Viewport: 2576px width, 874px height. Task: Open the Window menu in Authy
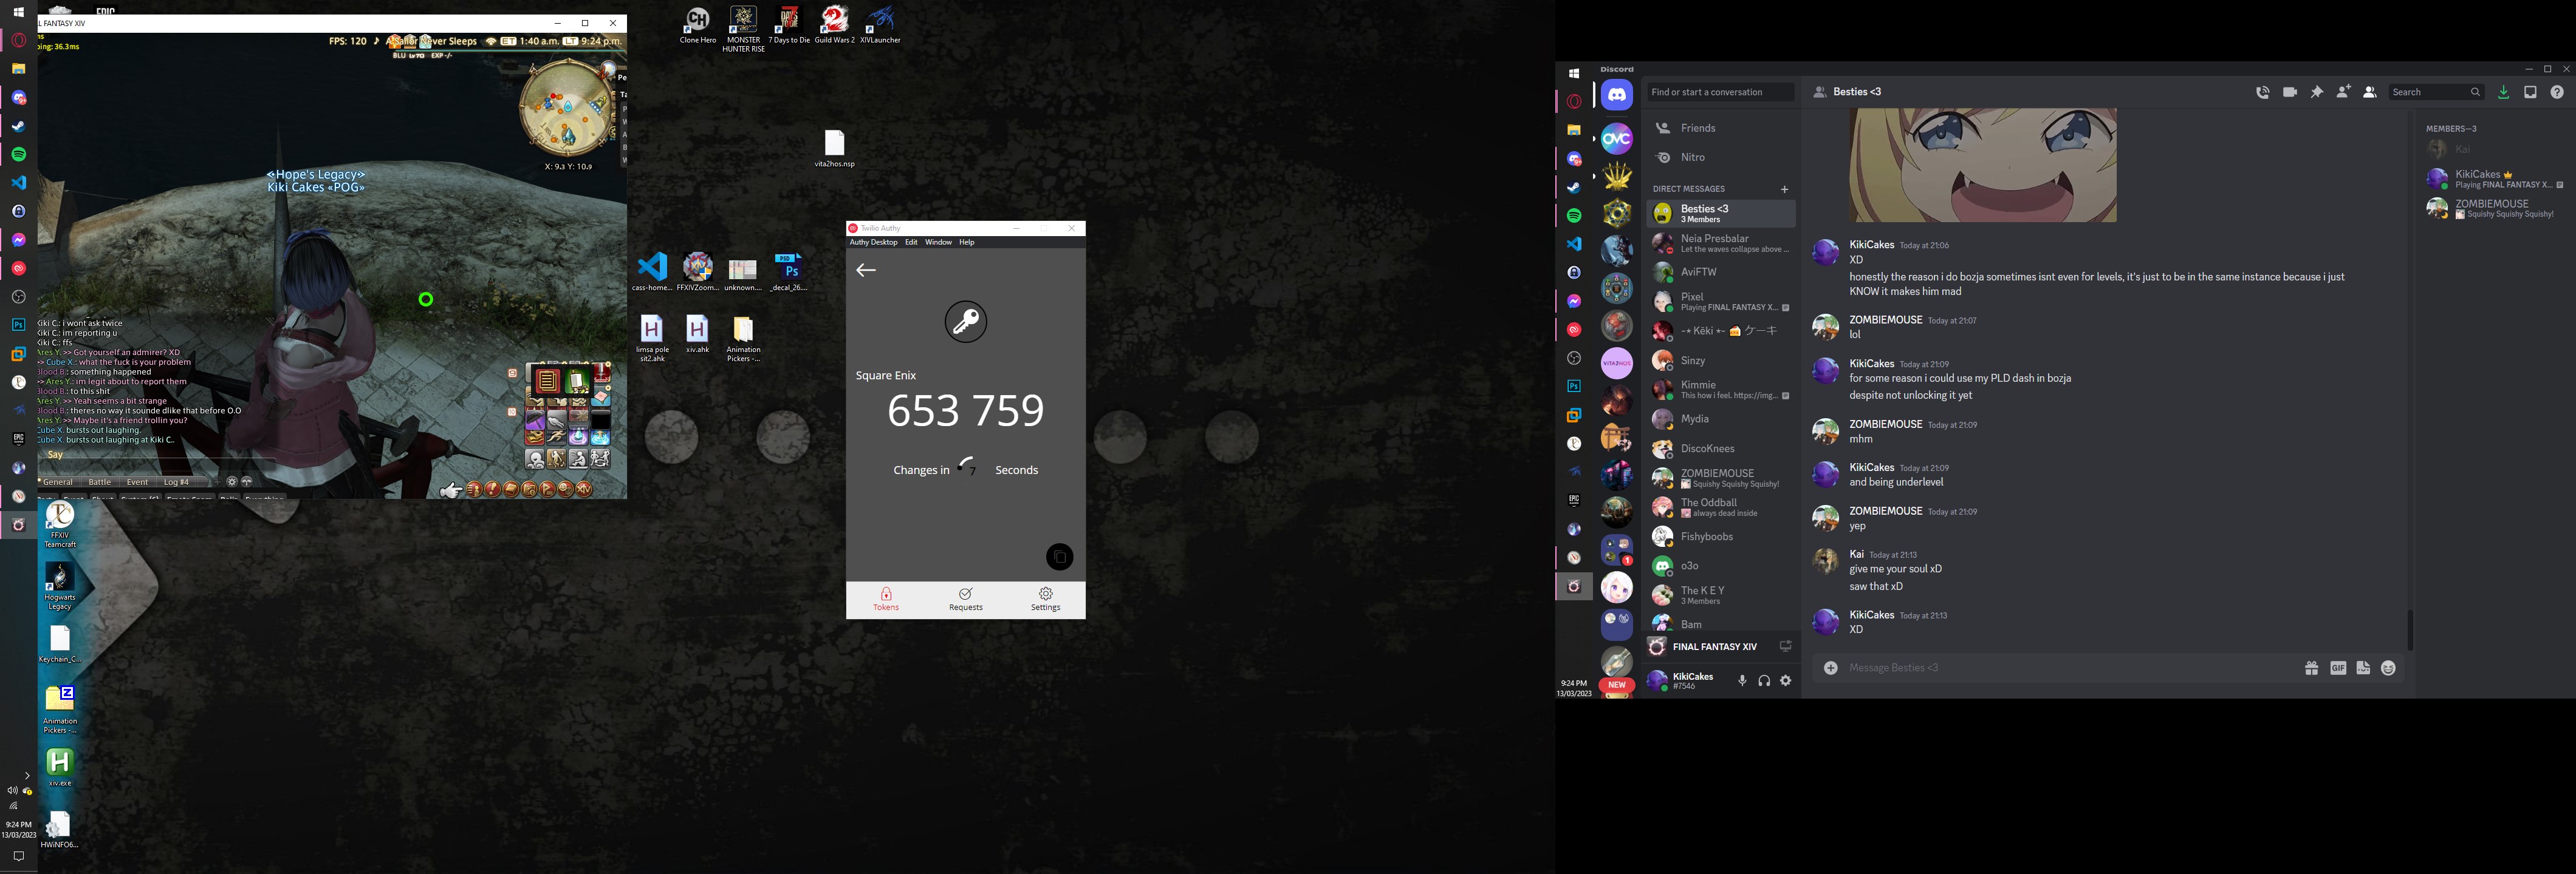coord(938,242)
